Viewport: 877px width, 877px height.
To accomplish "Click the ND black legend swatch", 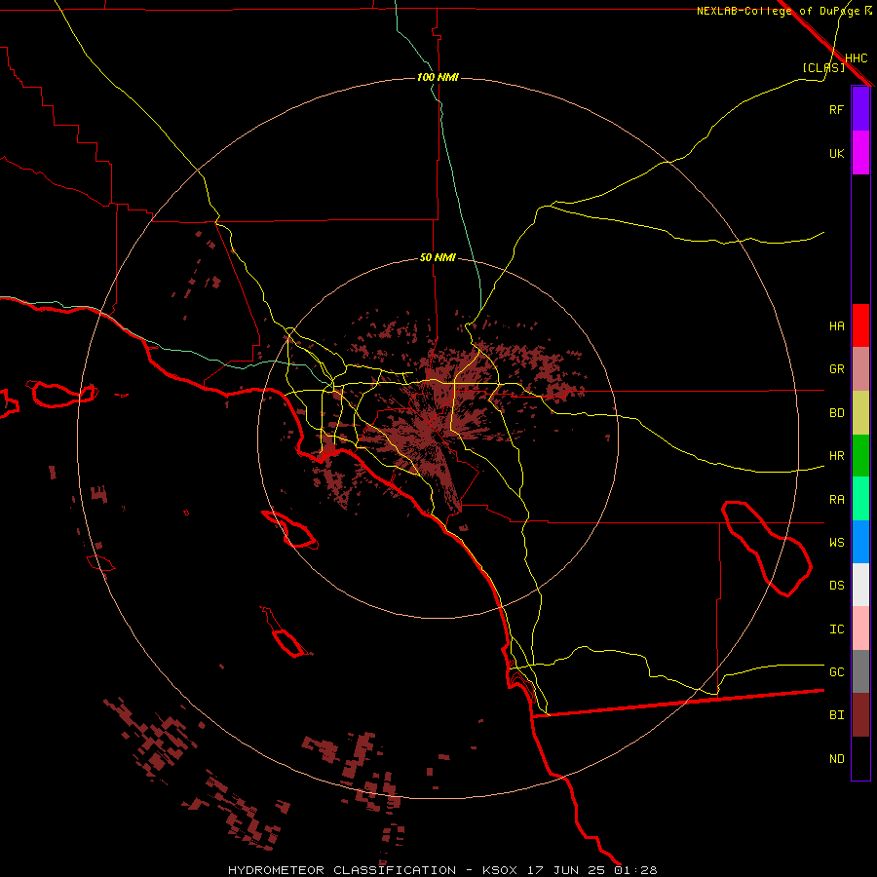I will (x=860, y=758).
